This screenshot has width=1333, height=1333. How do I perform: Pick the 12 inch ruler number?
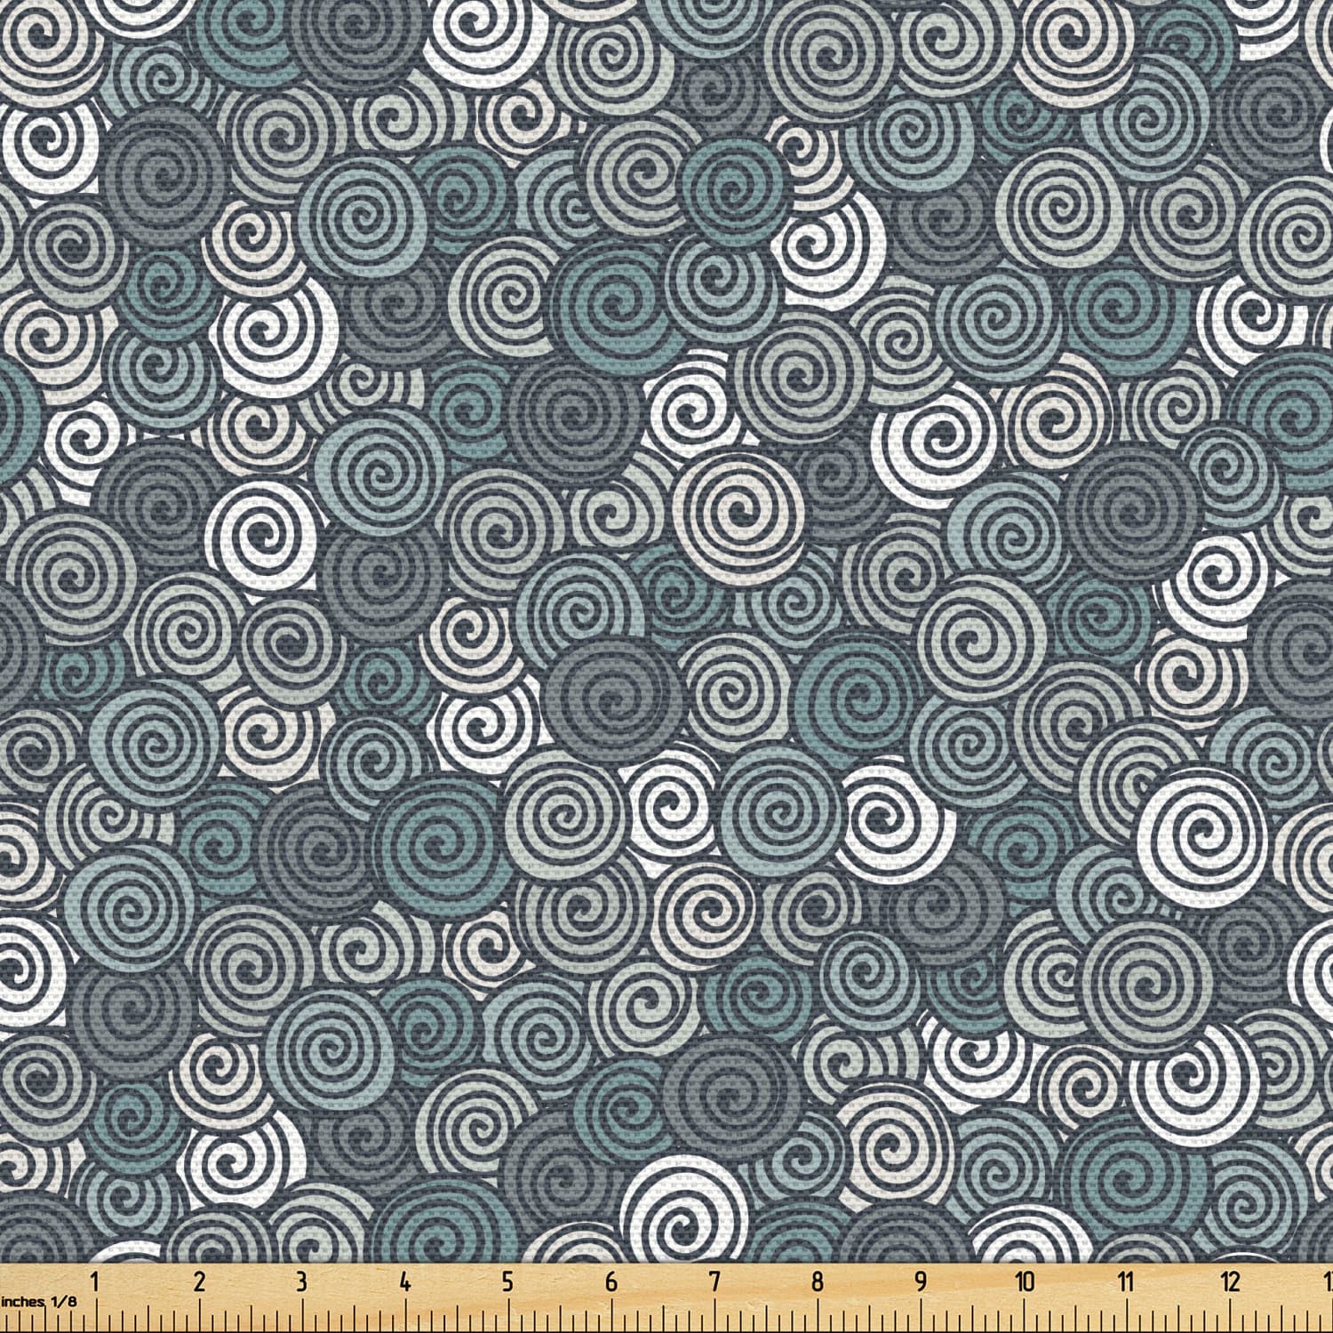click(1231, 1281)
